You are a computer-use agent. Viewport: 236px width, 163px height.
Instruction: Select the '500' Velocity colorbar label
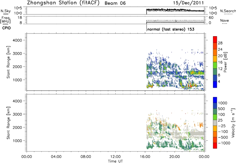coord(222,109)
